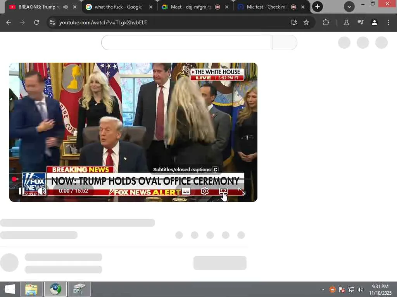This screenshot has height=297, width=397.
Task: Switch to Mic test tab
Action: [x=267, y=7]
